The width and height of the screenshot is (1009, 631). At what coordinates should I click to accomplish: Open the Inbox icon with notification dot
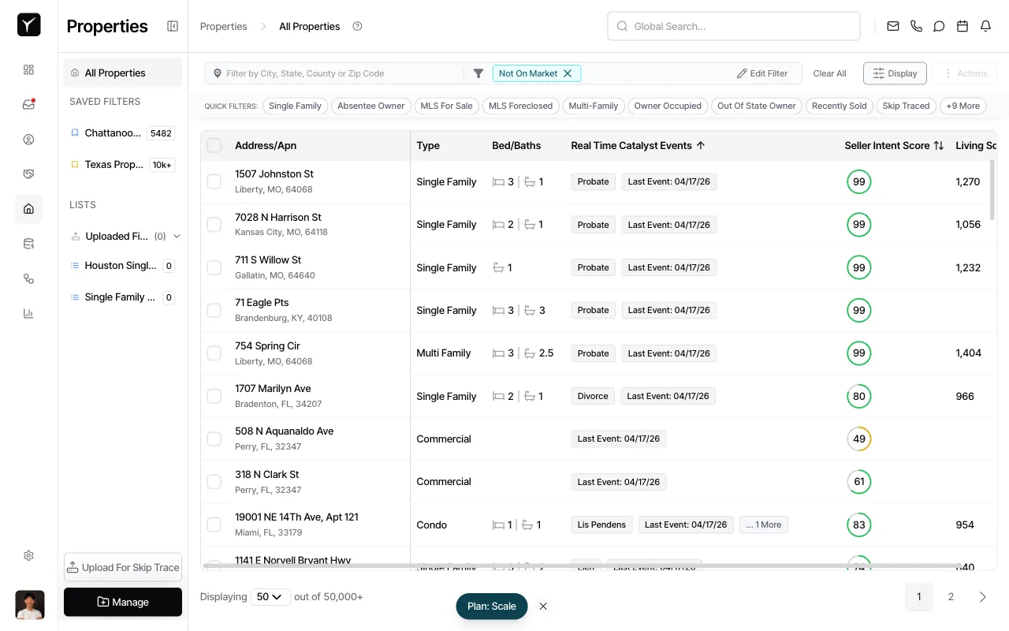tap(28, 103)
